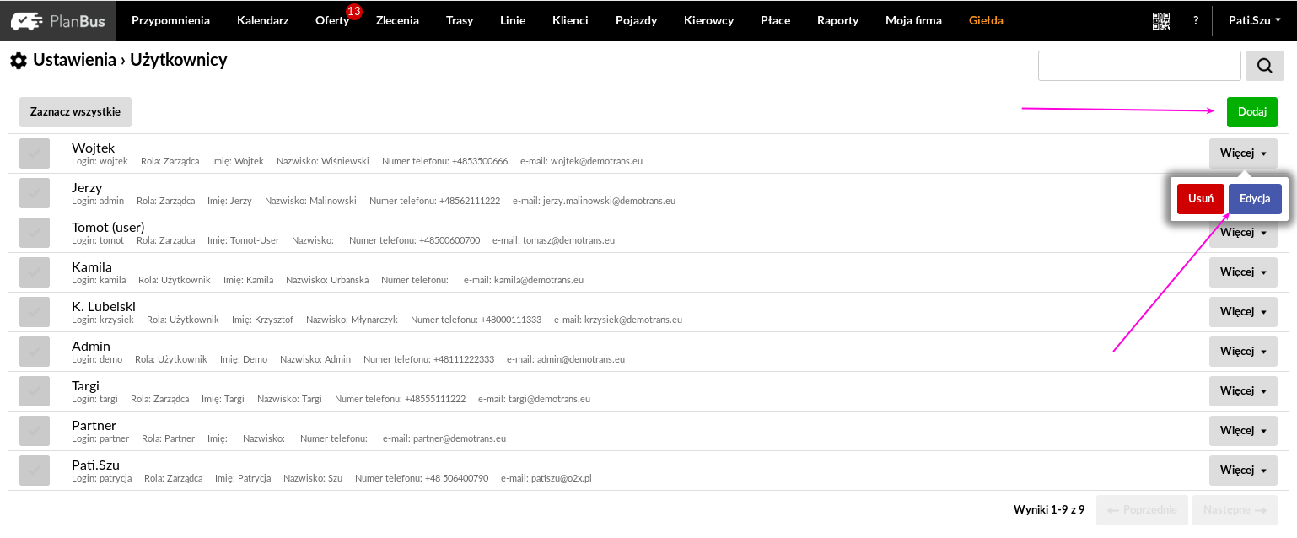Check the K. Lubelski checkbox
The image size is (1297, 538).
(x=35, y=312)
